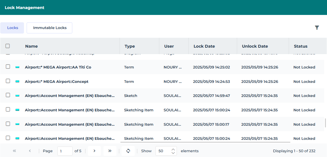The image size is (327, 157).
Task: Jump to the last page arrow
Action: (110, 151)
